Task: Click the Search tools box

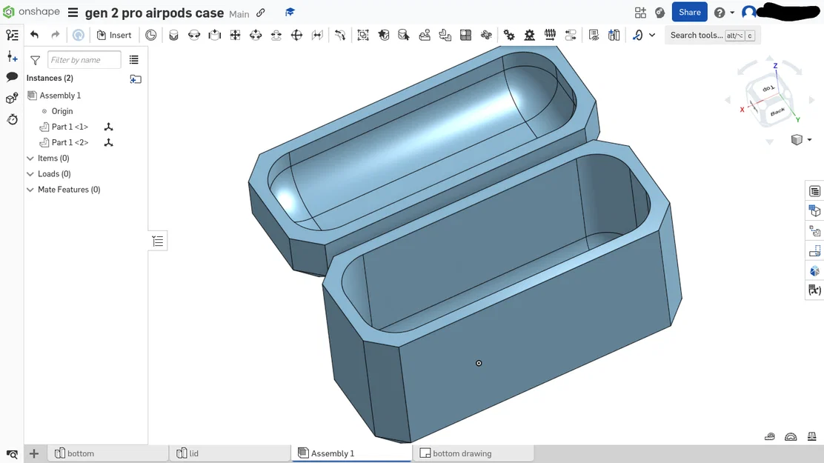Action: point(713,36)
